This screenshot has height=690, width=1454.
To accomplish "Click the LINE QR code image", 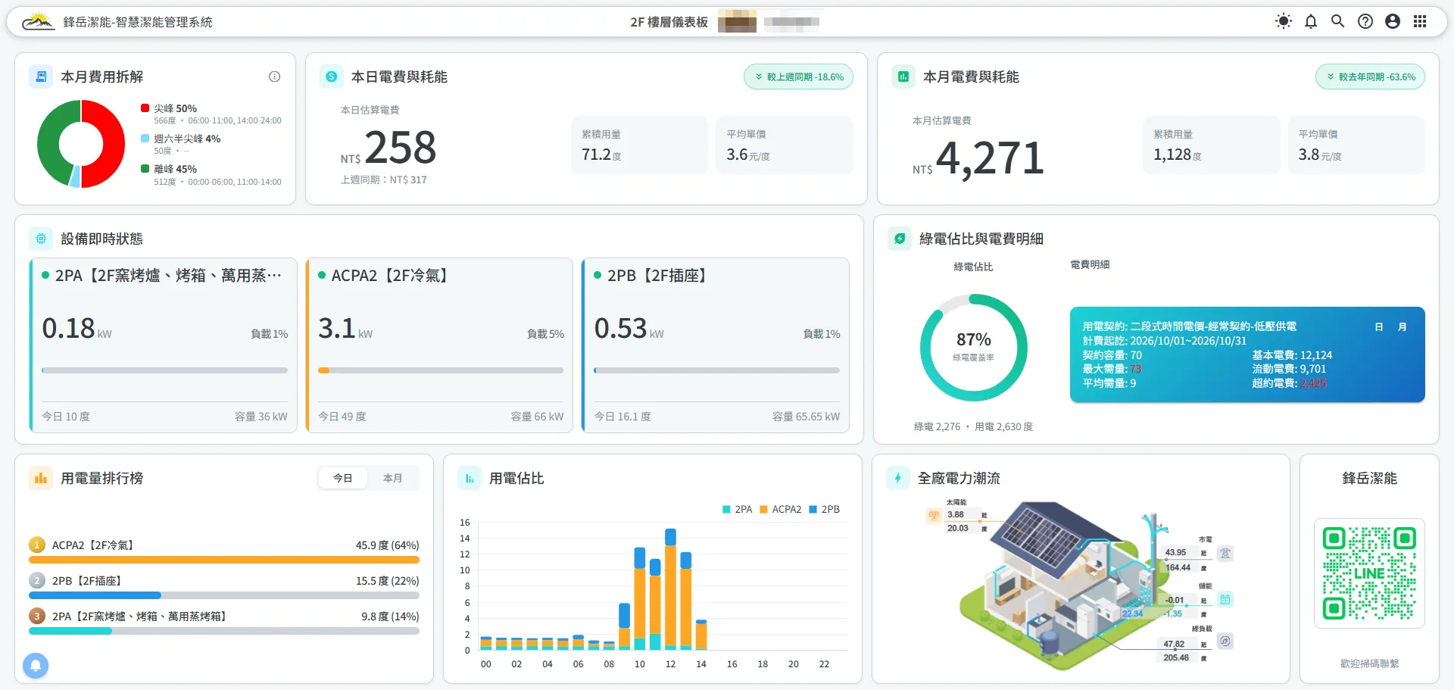I will click(x=1369, y=573).
